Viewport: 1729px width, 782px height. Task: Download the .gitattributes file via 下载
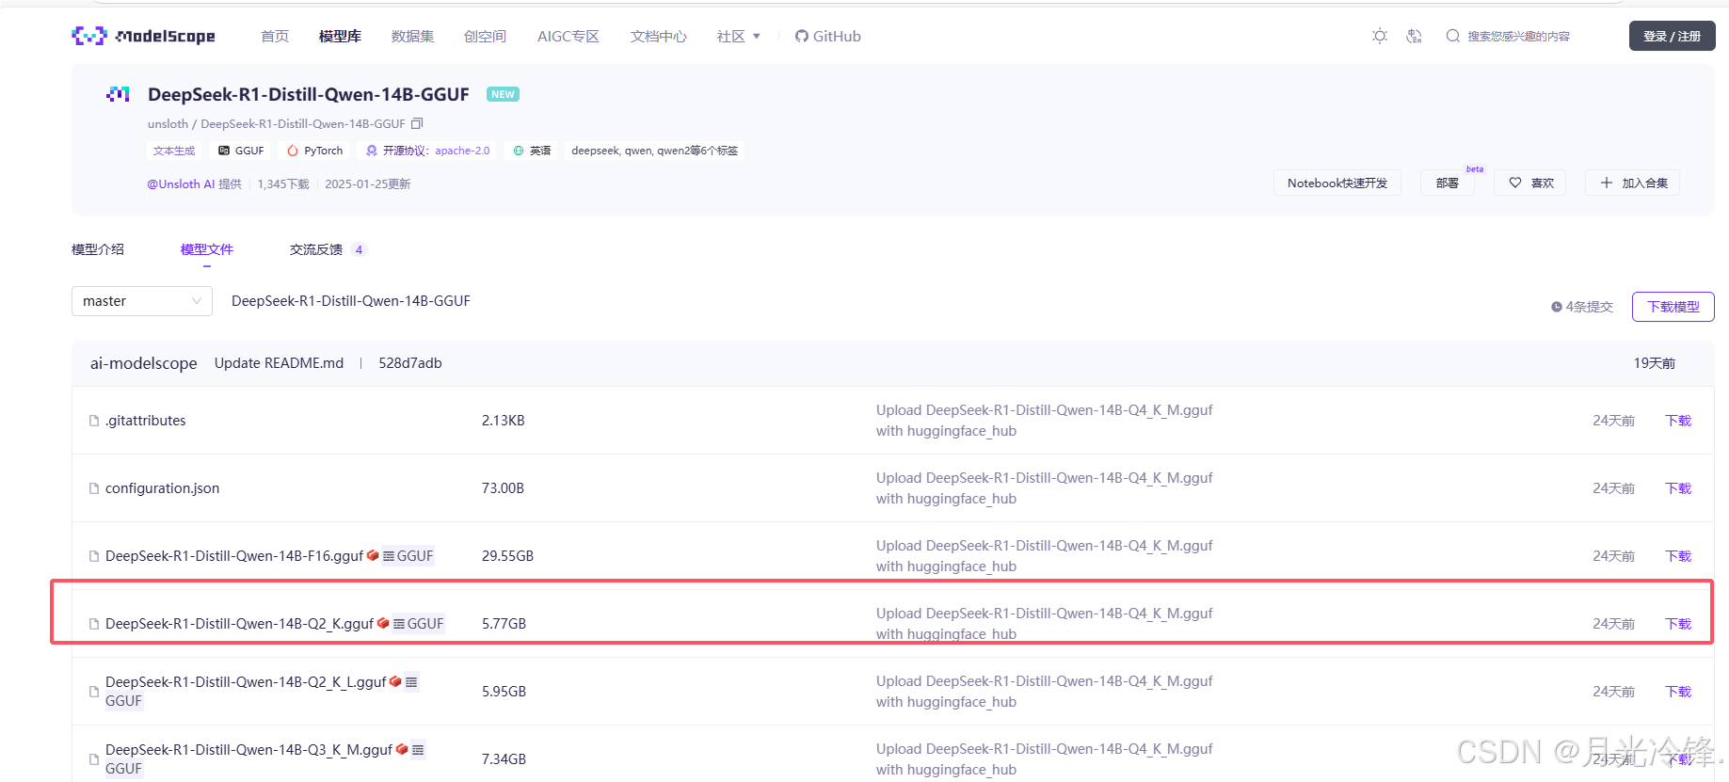[1678, 421]
